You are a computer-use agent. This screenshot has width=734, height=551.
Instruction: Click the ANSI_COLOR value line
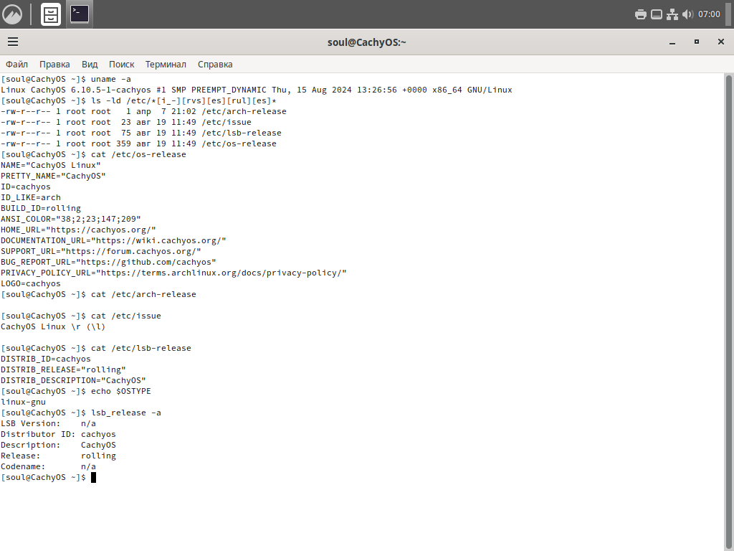[x=71, y=220]
